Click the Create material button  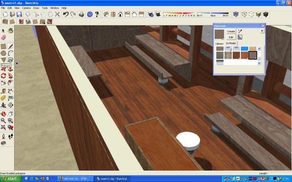coord(231,31)
